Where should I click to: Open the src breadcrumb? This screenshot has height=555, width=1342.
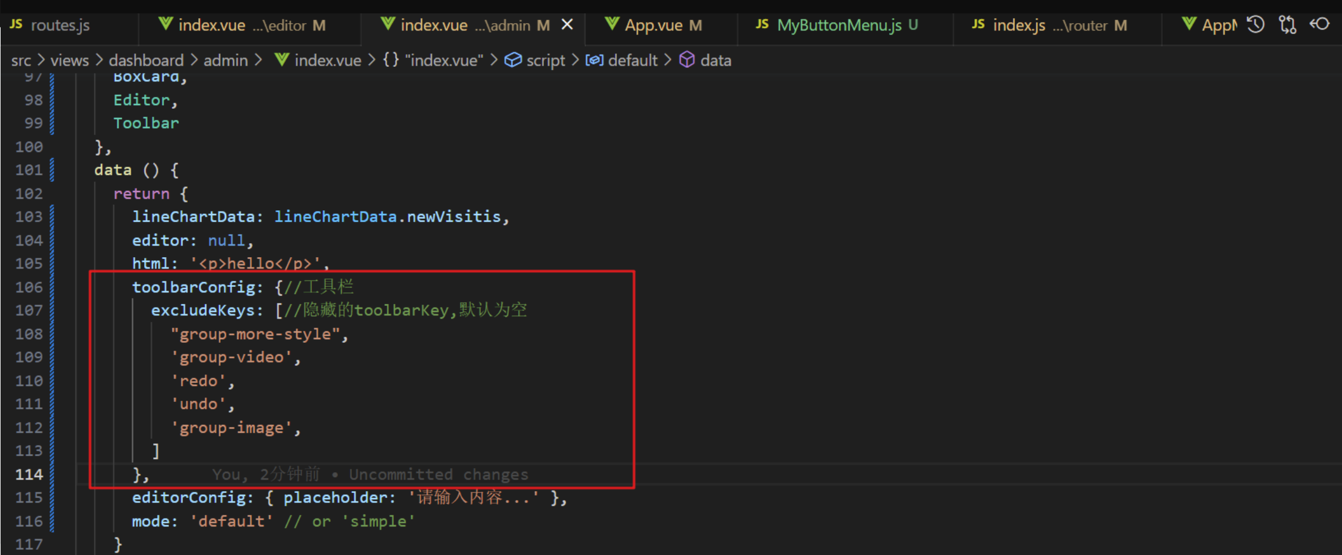[21, 61]
